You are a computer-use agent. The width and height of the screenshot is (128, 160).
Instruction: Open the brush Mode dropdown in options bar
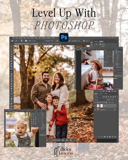38,41
